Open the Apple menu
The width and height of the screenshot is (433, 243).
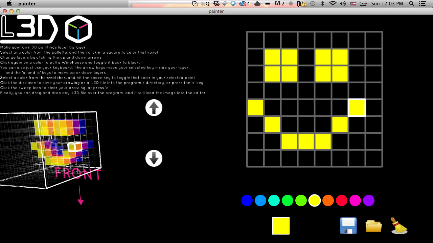[9, 4]
